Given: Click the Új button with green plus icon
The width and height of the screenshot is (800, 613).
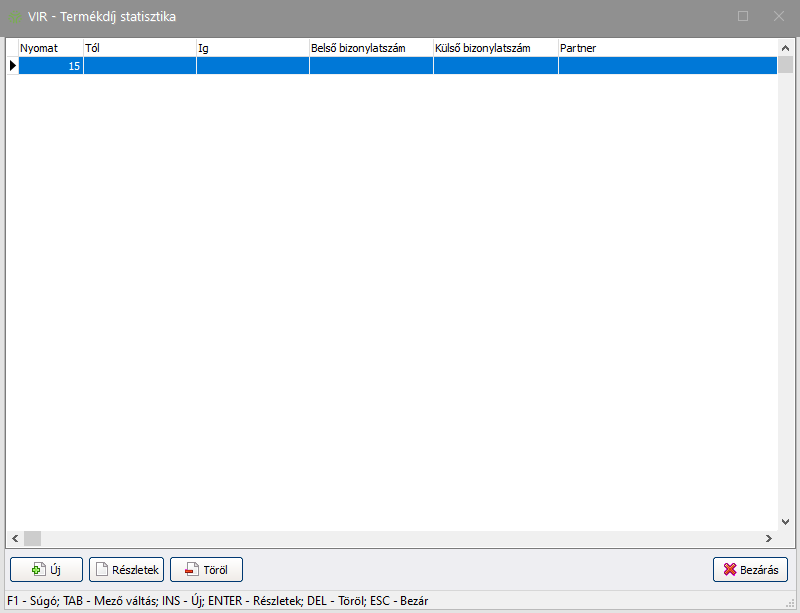Looking at the screenshot, I should pos(46,569).
